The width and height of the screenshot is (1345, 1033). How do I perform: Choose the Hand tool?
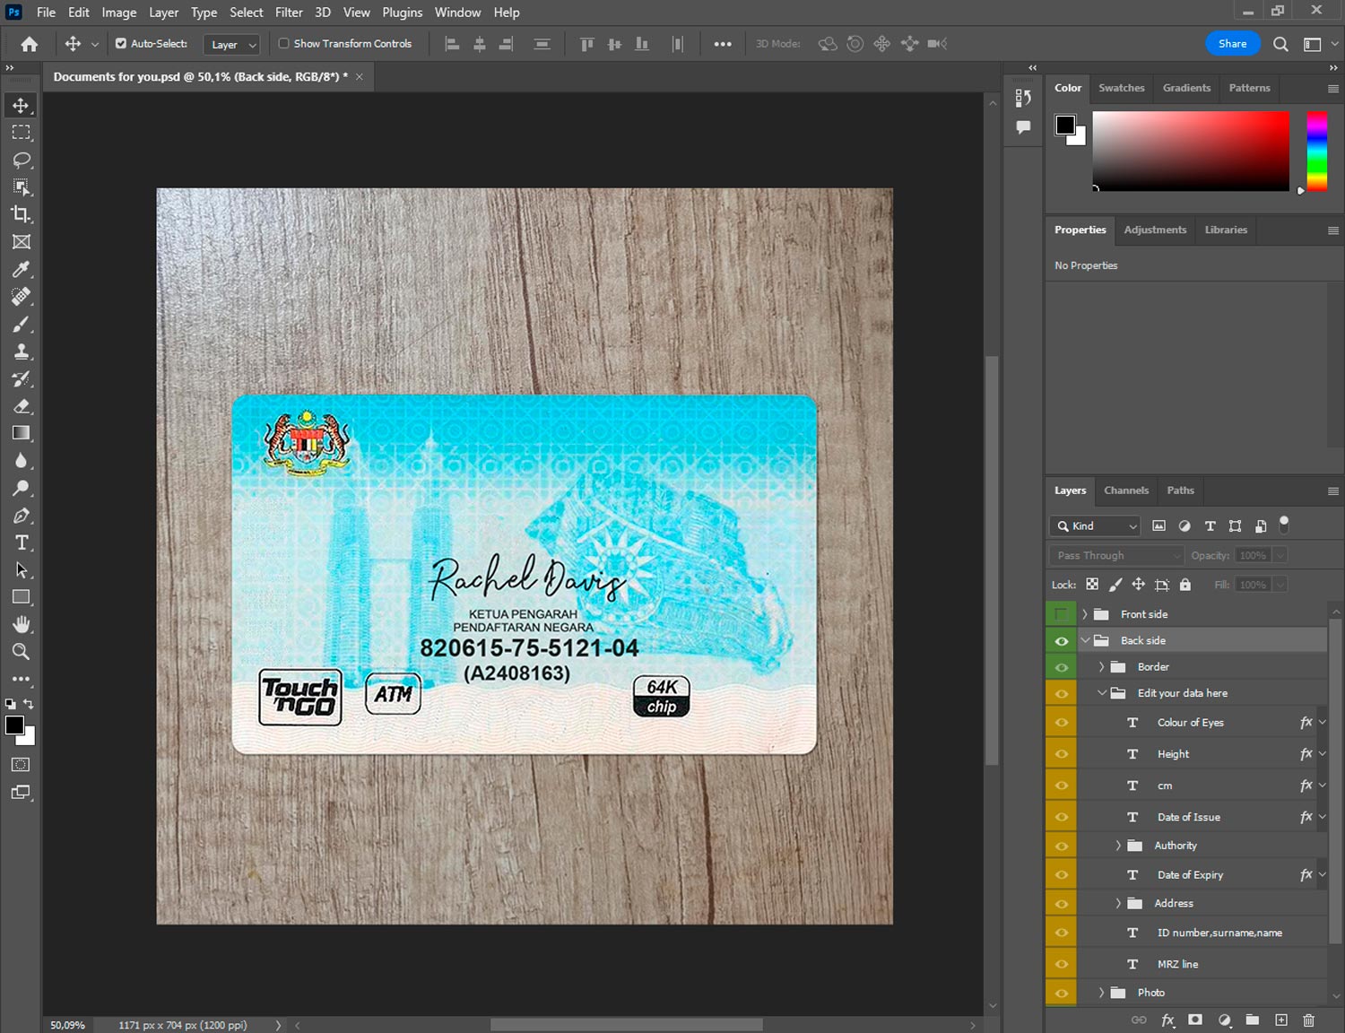coord(21,624)
